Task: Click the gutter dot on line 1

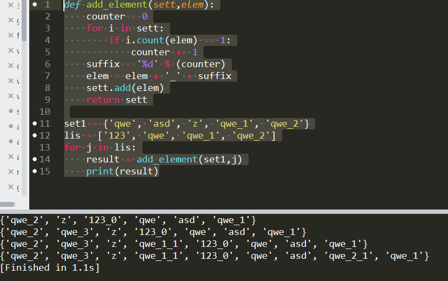Action: 35,4
